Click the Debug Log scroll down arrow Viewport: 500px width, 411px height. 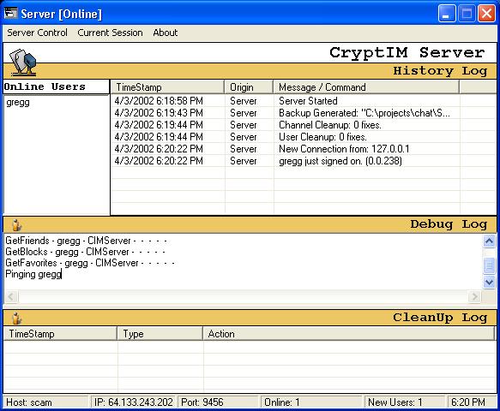(x=489, y=282)
